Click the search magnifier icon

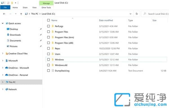pyautogui.click(x=145, y=14)
